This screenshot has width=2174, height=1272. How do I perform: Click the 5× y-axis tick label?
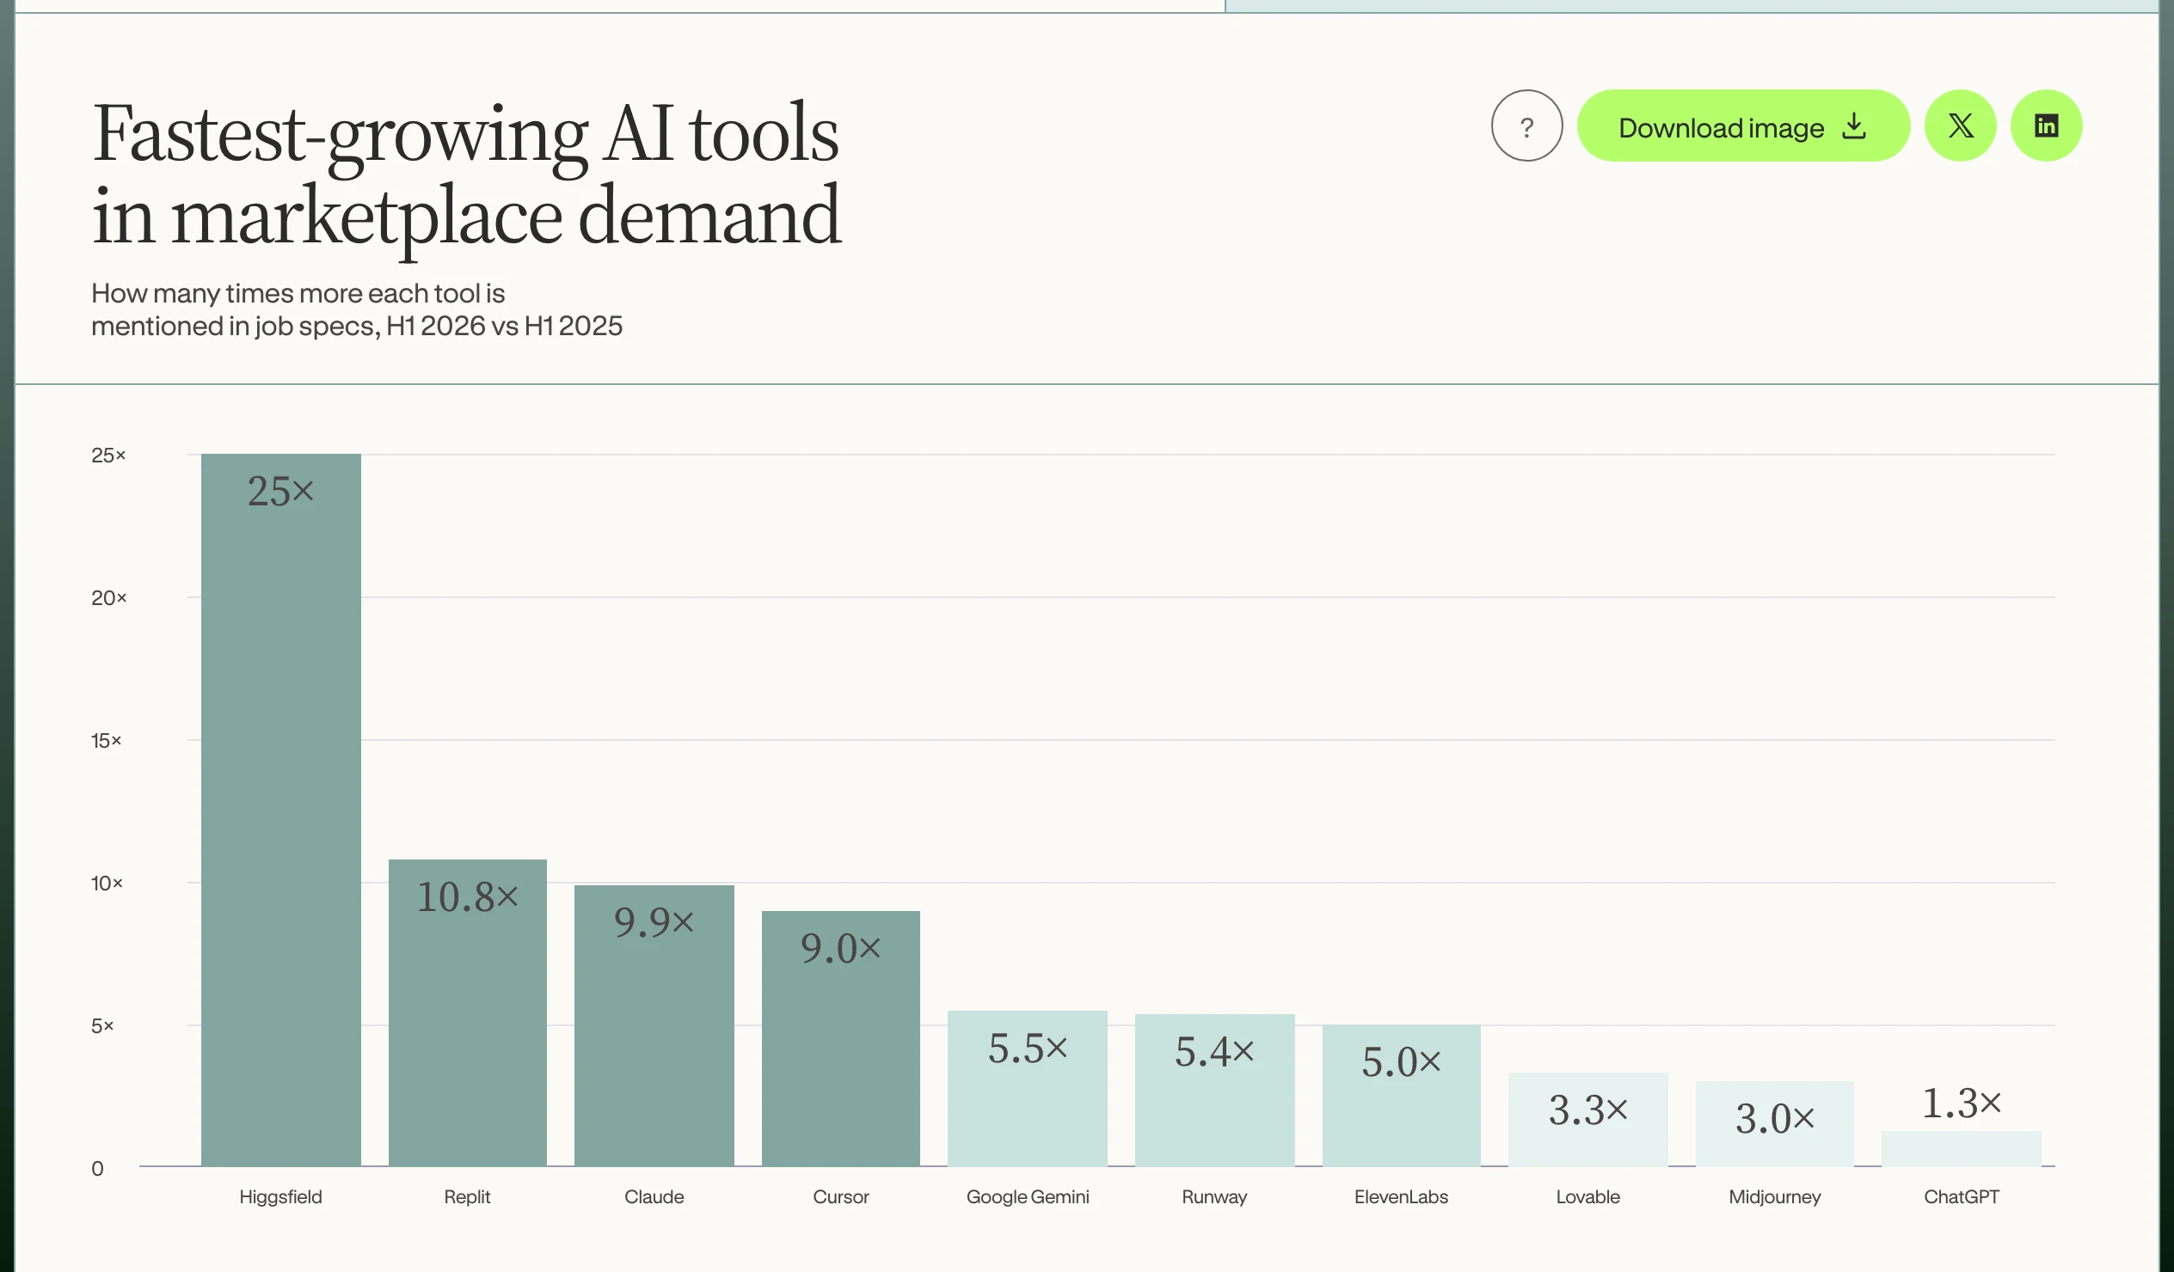pyautogui.click(x=101, y=1025)
